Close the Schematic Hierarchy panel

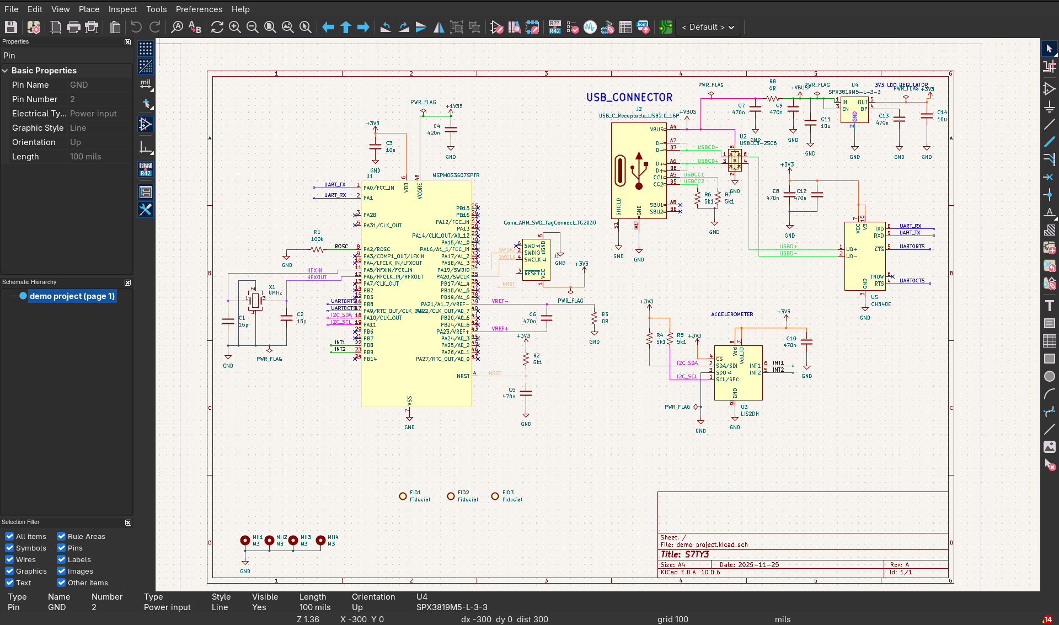(127, 282)
